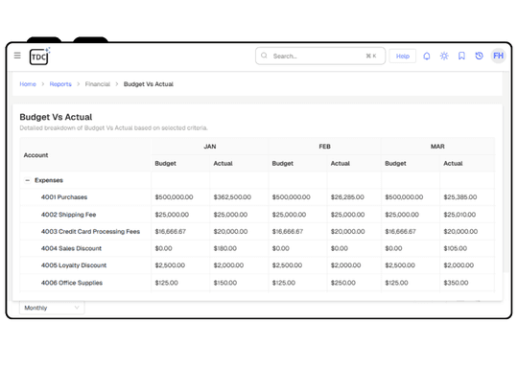Open notifications bell icon
Screen dimensions: 518x368
(427, 57)
